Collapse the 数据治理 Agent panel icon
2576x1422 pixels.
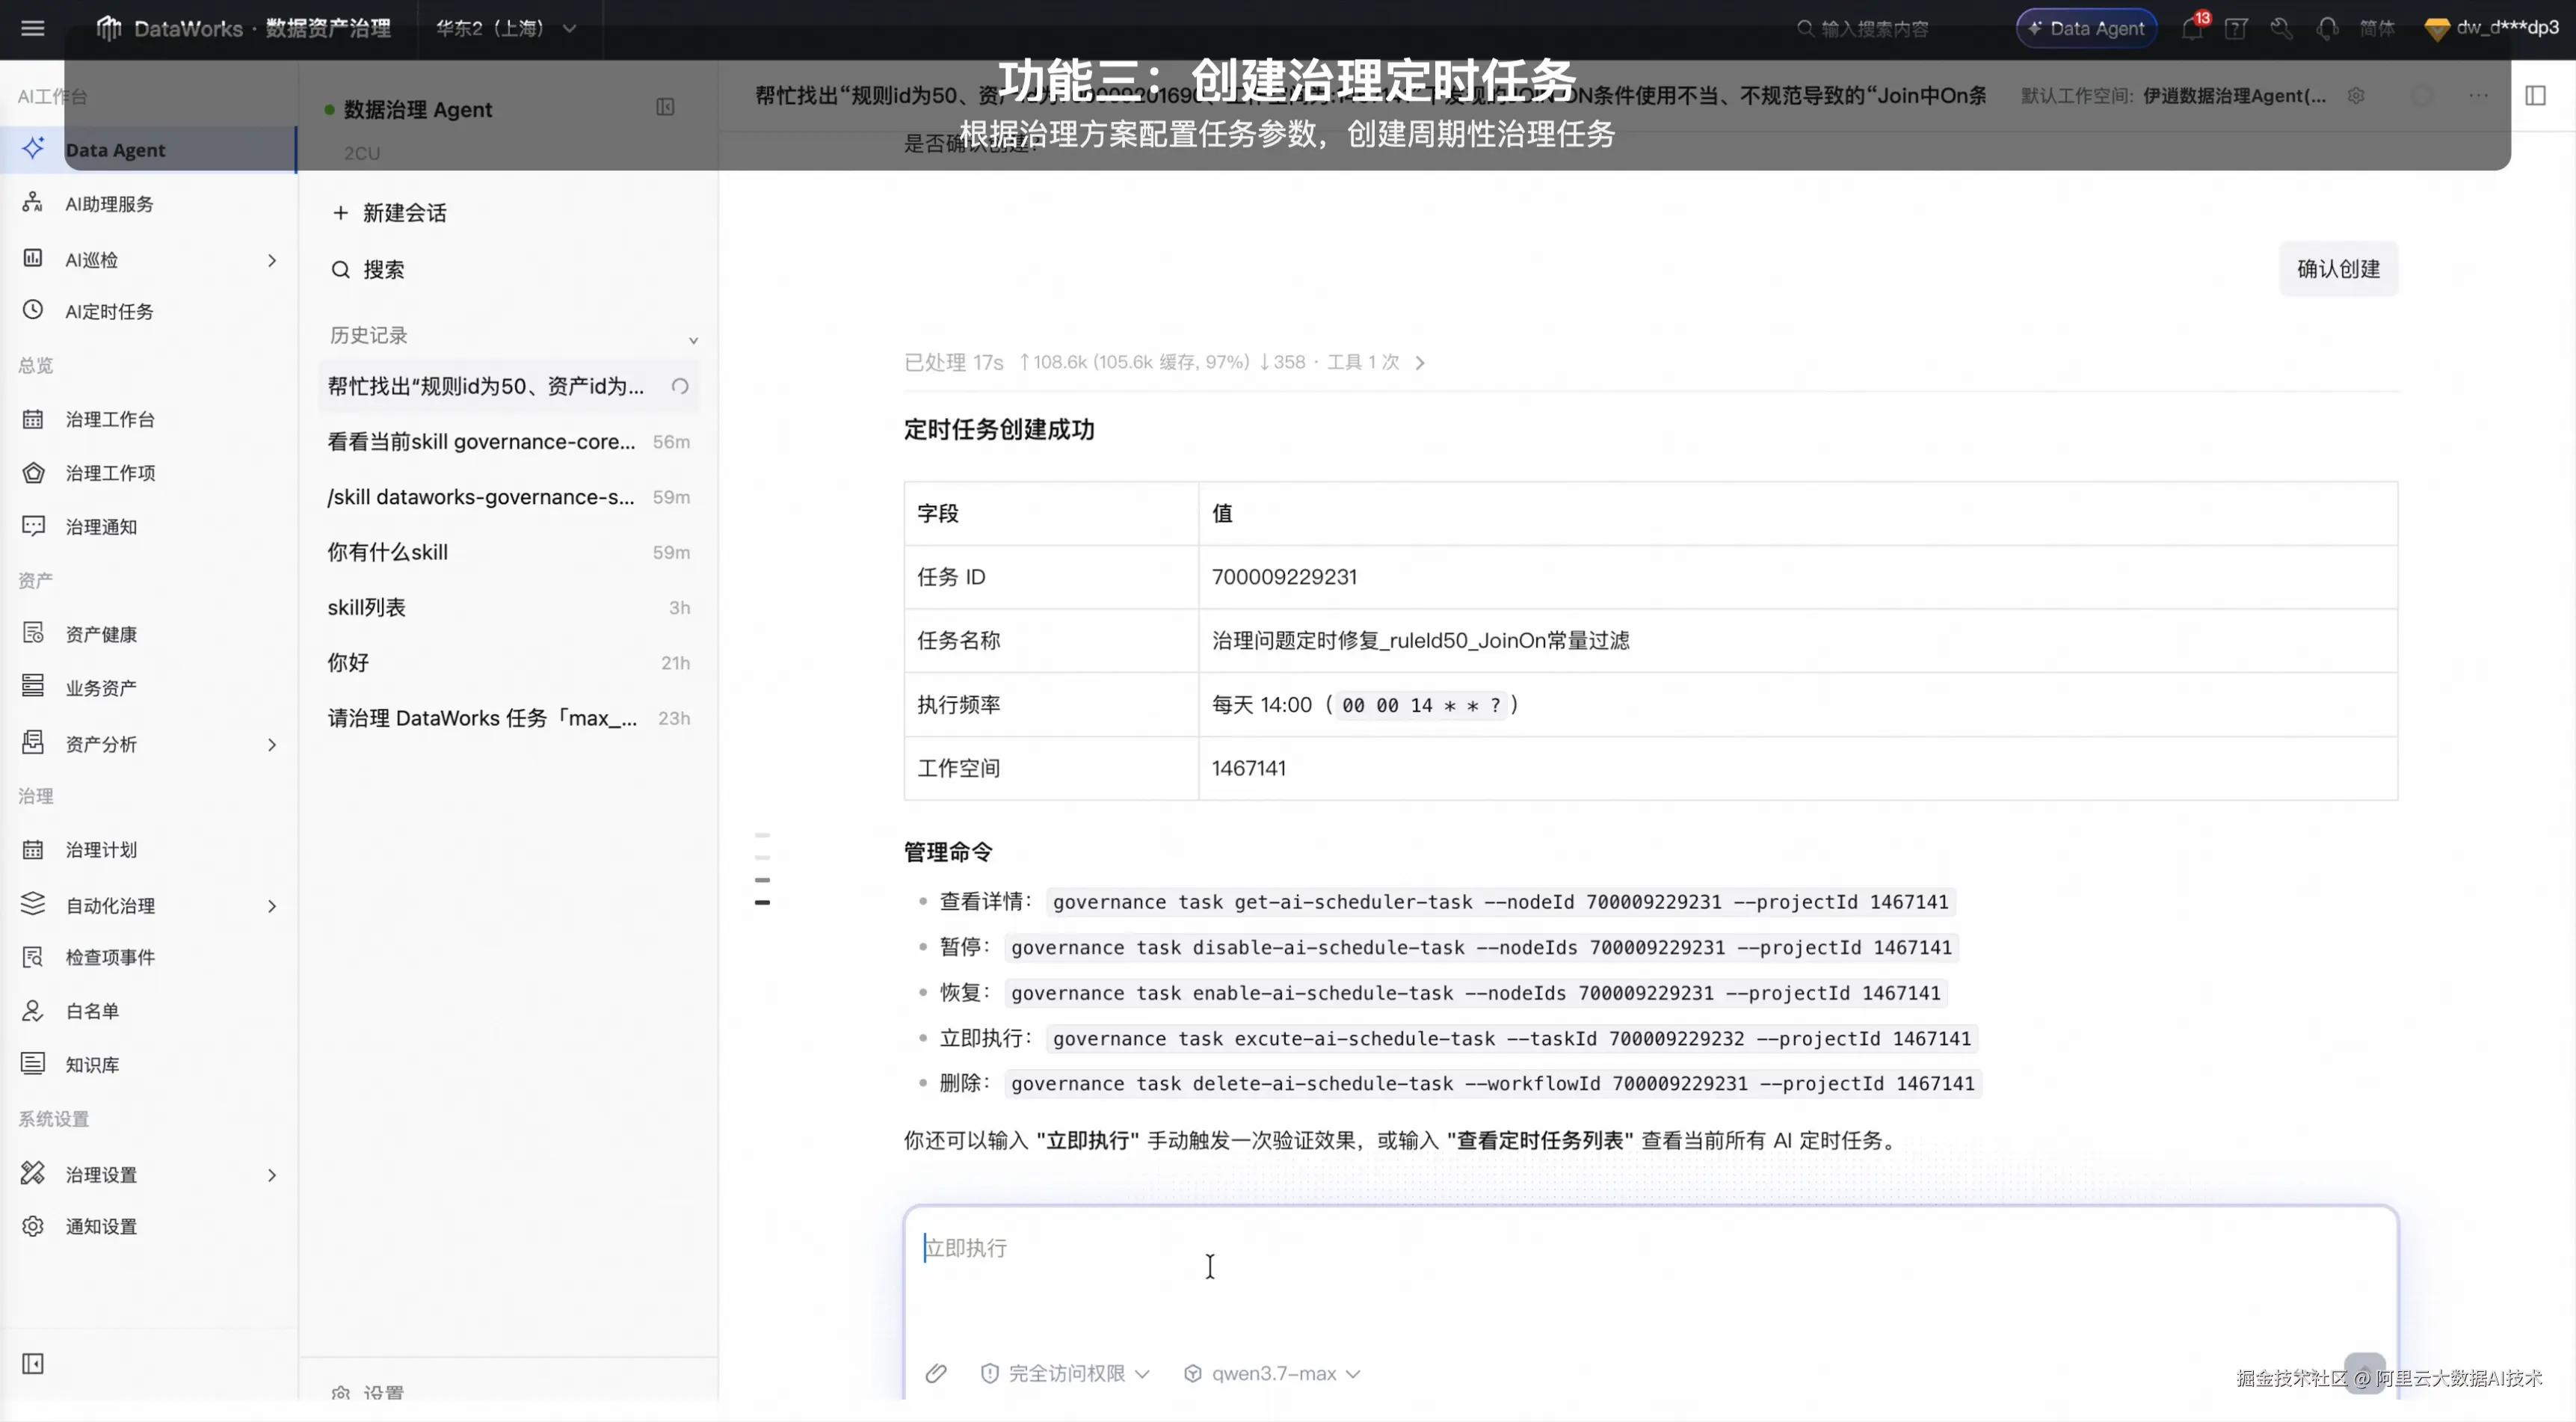pos(665,107)
